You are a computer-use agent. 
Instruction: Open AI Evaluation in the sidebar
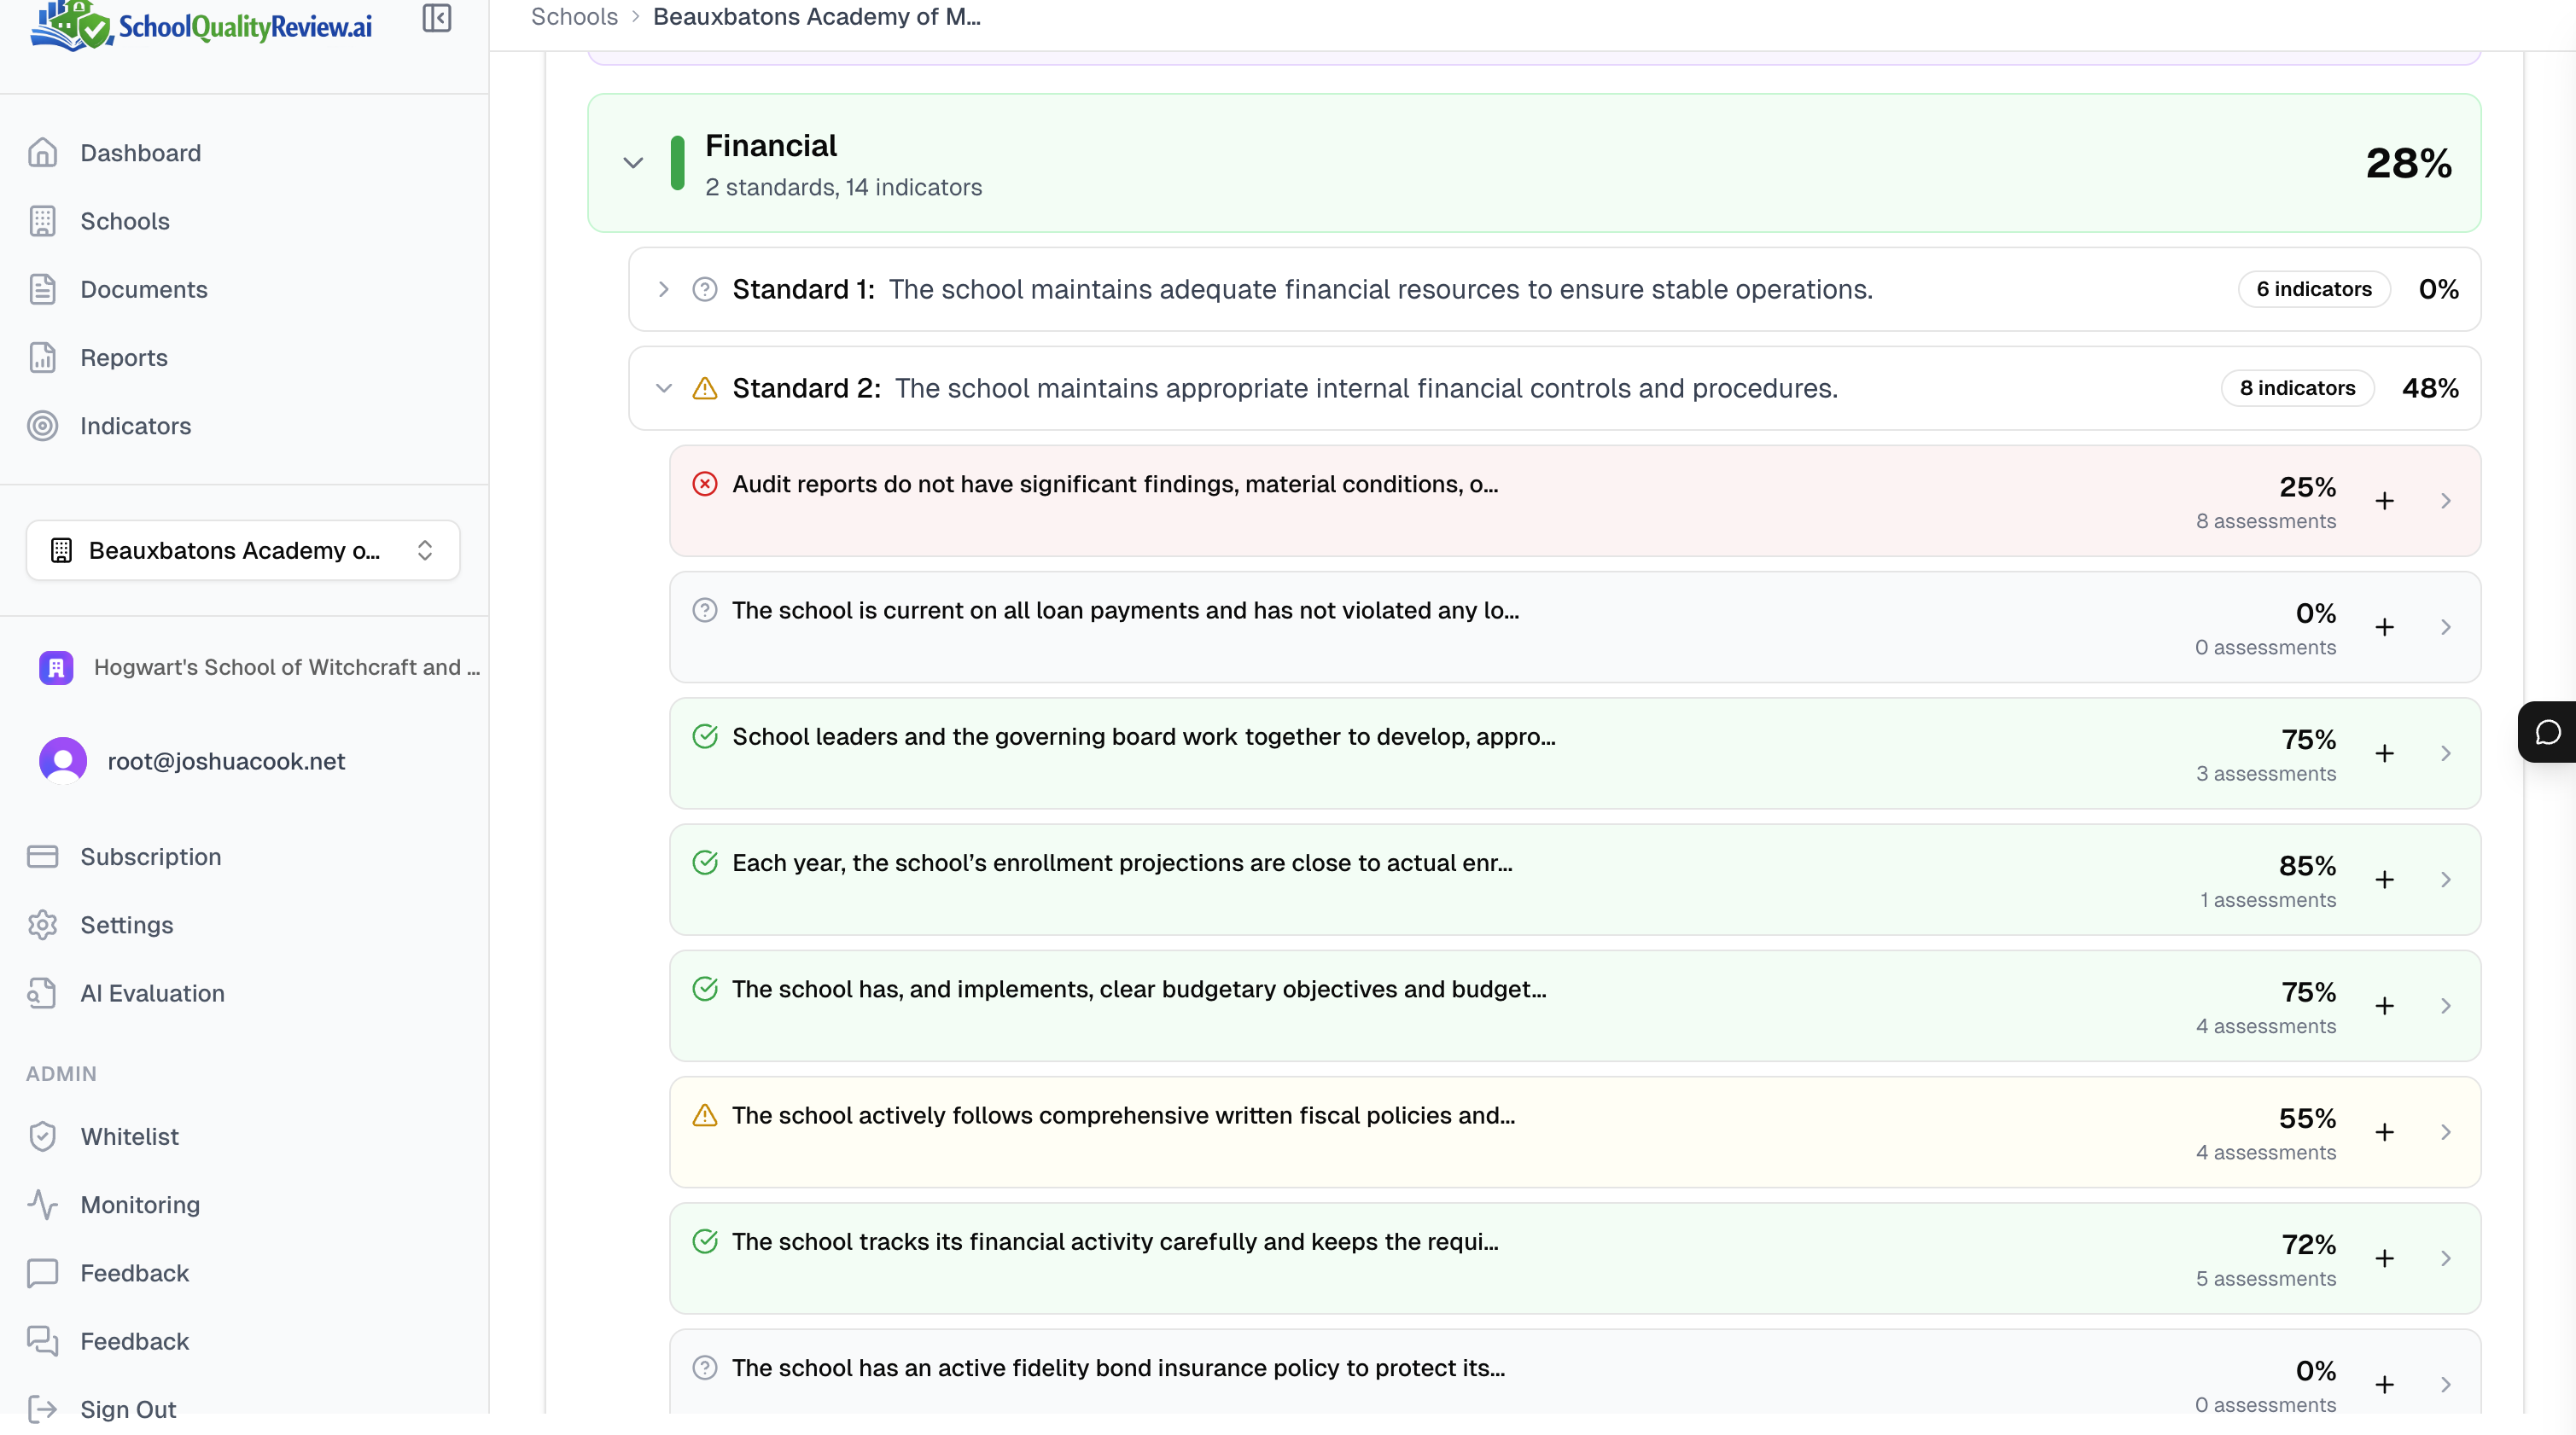[x=152, y=993]
